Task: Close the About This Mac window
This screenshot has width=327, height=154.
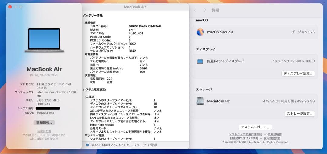Action: 10,7
